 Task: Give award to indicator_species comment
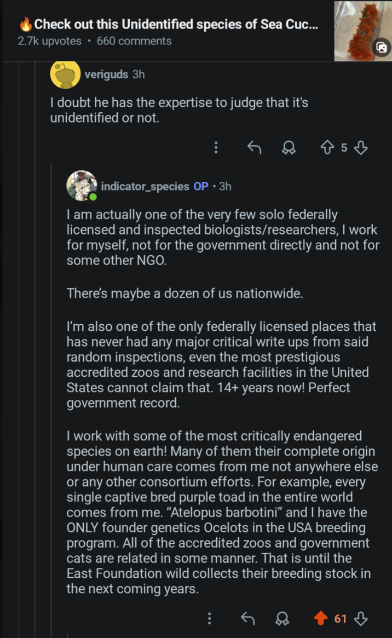(x=283, y=618)
